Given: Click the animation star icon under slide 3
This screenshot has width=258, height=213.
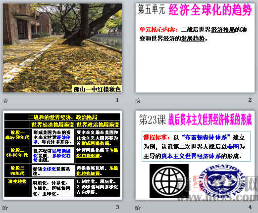Looking at the screenshot, I should click(x=5, y=208).
